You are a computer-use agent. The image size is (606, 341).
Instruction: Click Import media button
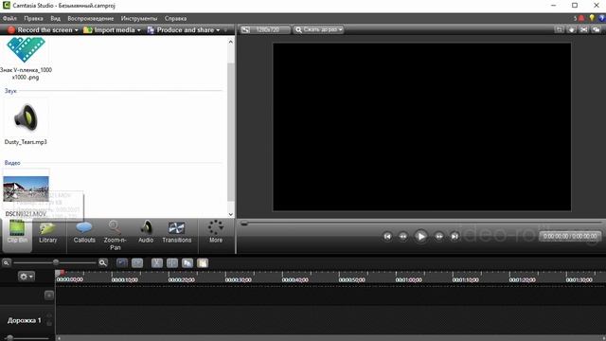110,29
